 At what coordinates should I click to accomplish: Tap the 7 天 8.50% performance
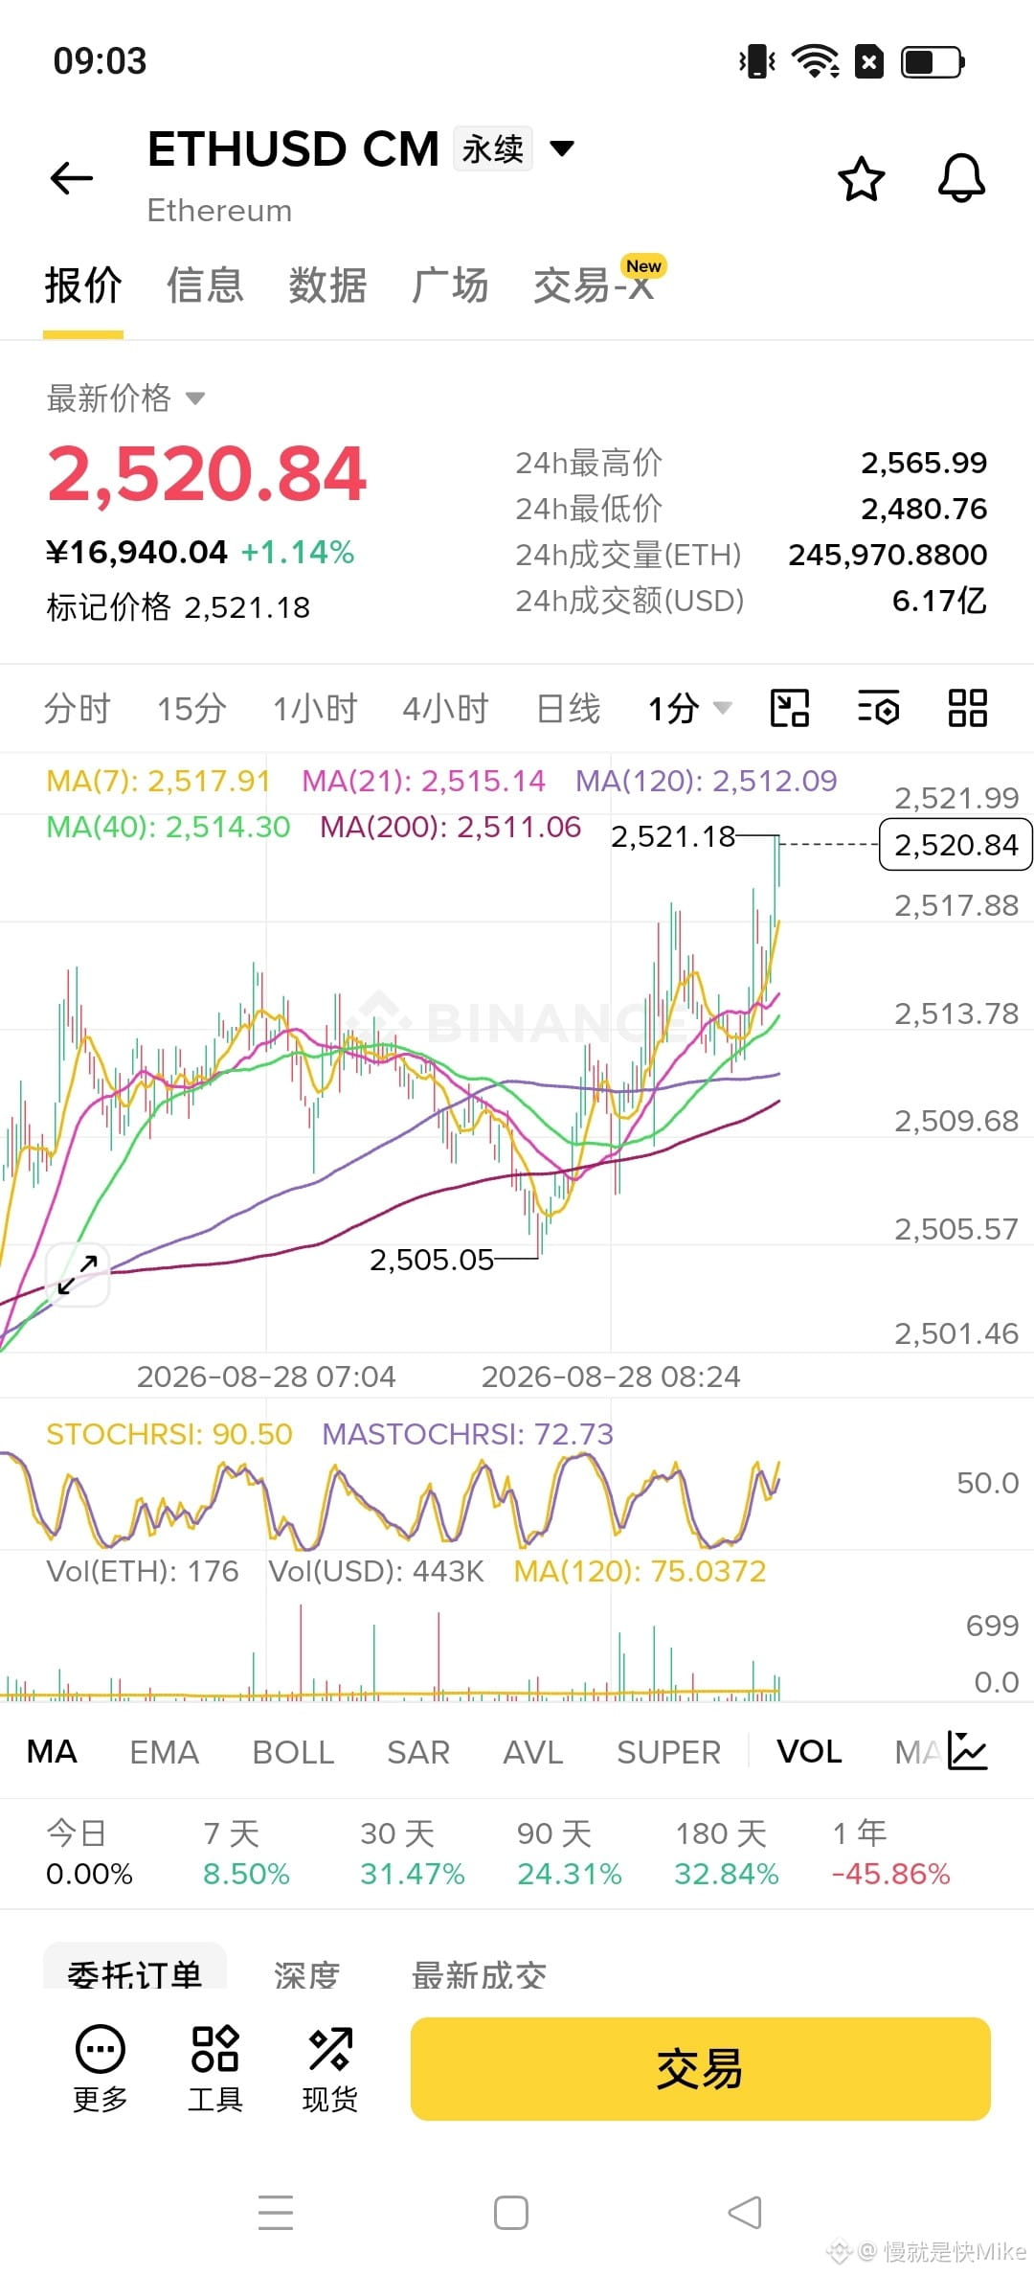246,1854
